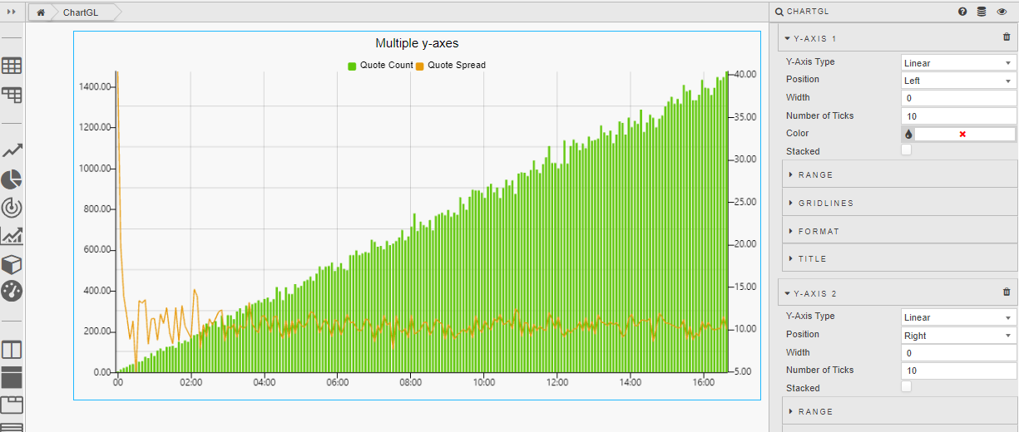
Task: Click the Y-Axis 1 Color picker field
Action: [x=963, y=134]
